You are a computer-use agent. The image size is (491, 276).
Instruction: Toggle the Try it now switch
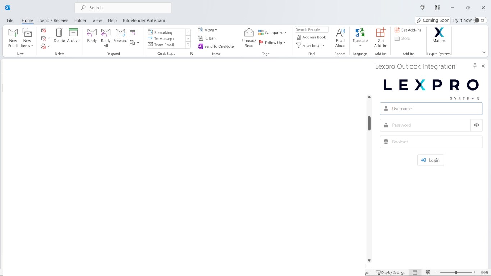[480, 20]
